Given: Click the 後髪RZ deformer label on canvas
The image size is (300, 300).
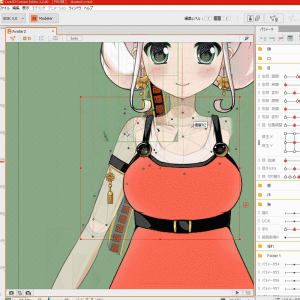Looking at the screenshot, I should 200,125.
